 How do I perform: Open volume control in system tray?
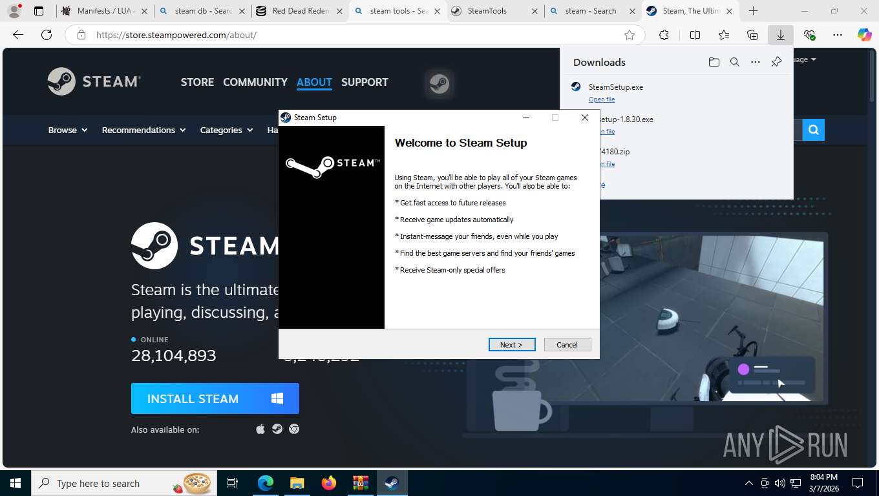click(x=780, y=483)
